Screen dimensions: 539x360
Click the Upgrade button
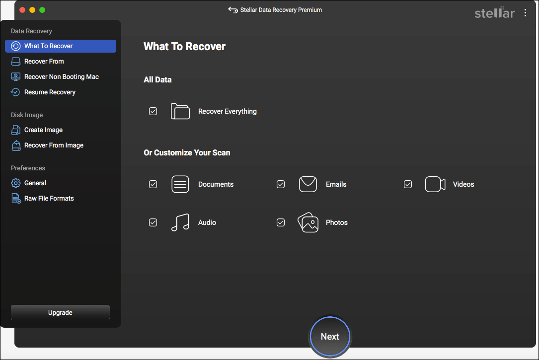coord(60,312)
